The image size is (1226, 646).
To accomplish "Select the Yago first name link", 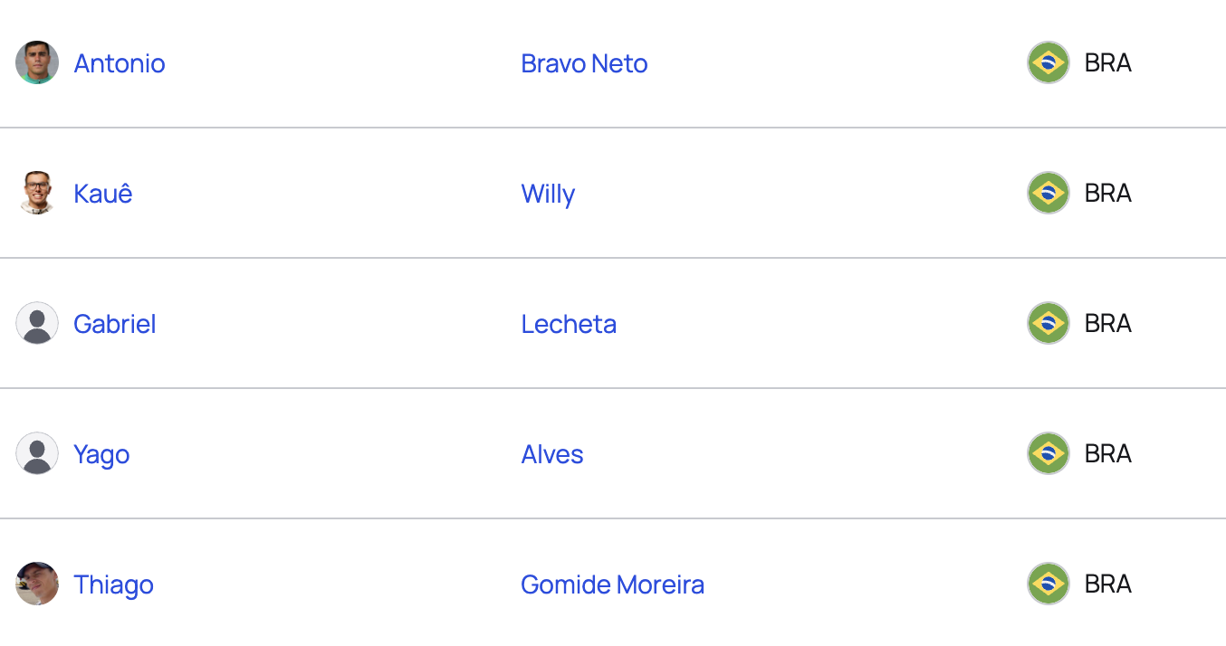I will (x=101, y=455).
